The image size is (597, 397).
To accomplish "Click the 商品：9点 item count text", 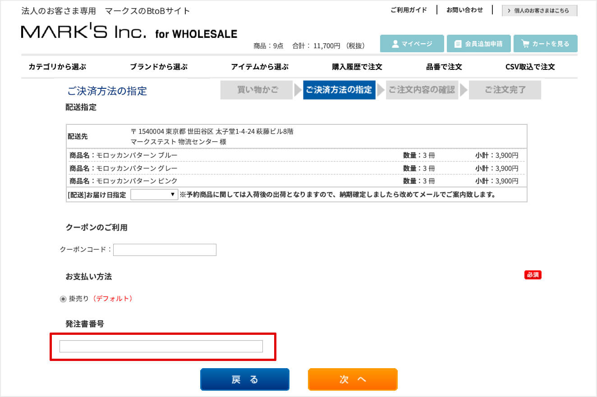I will 268,46.
